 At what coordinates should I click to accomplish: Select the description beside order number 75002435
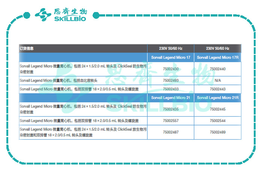pyautogui.click(x=83, y=109)
